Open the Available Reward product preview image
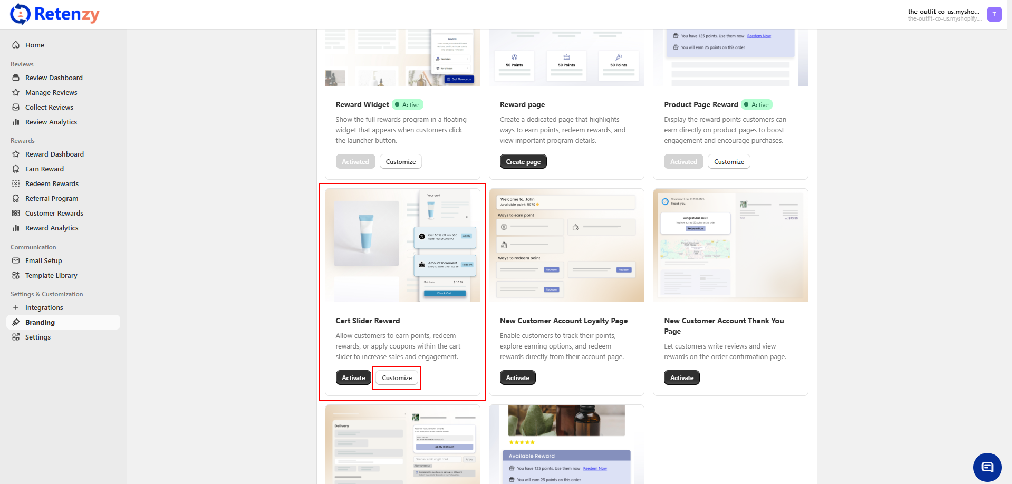 (566, 444)
